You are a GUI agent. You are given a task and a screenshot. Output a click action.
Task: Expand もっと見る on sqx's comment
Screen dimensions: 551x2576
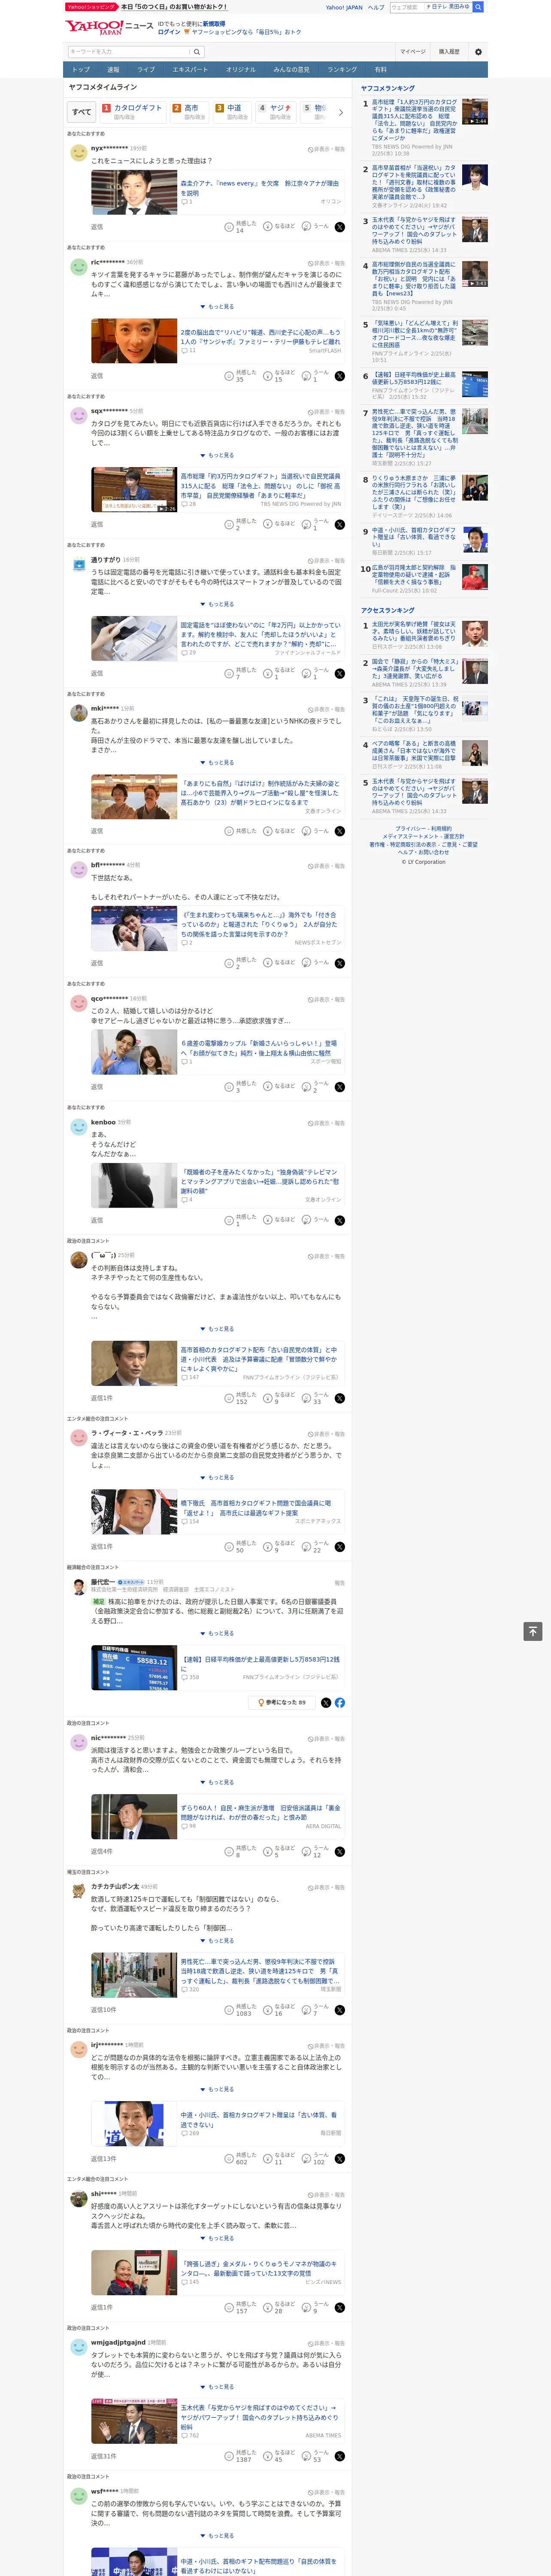(x=217, y=455)
